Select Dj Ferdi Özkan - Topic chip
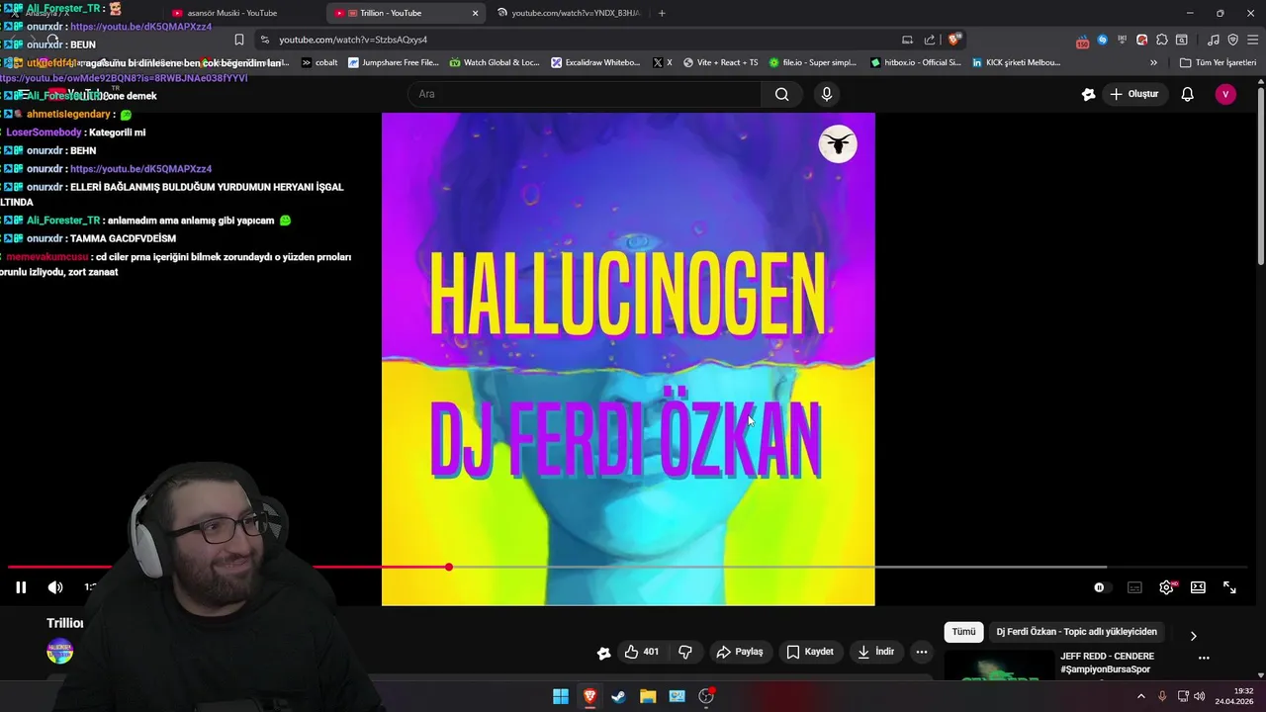1266x712 pixels. pyautogui.click(x=1076, y=632)
